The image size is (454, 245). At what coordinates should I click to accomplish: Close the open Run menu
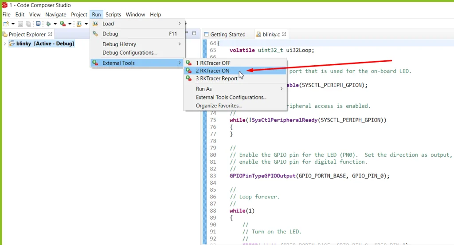point(96,15)
